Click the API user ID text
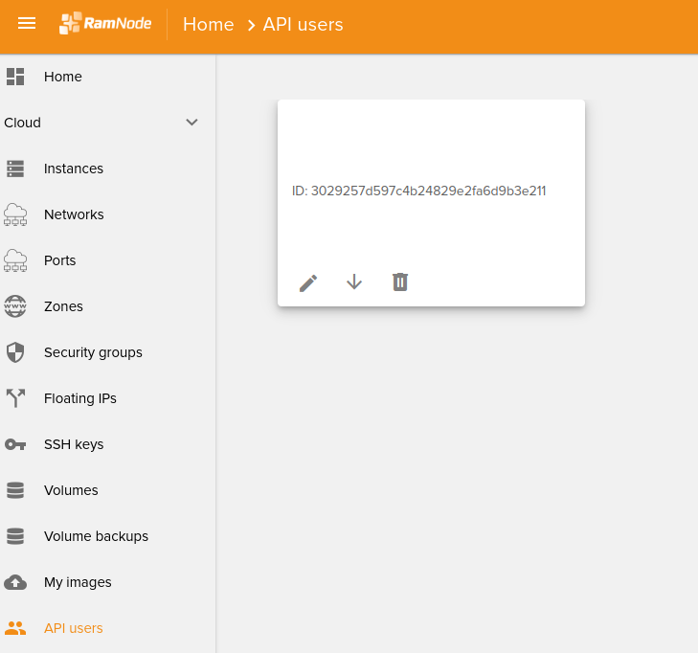 pos(418,191)
